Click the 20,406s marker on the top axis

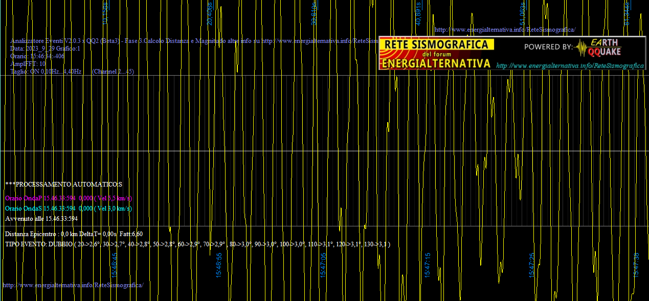tap(210, 13)
